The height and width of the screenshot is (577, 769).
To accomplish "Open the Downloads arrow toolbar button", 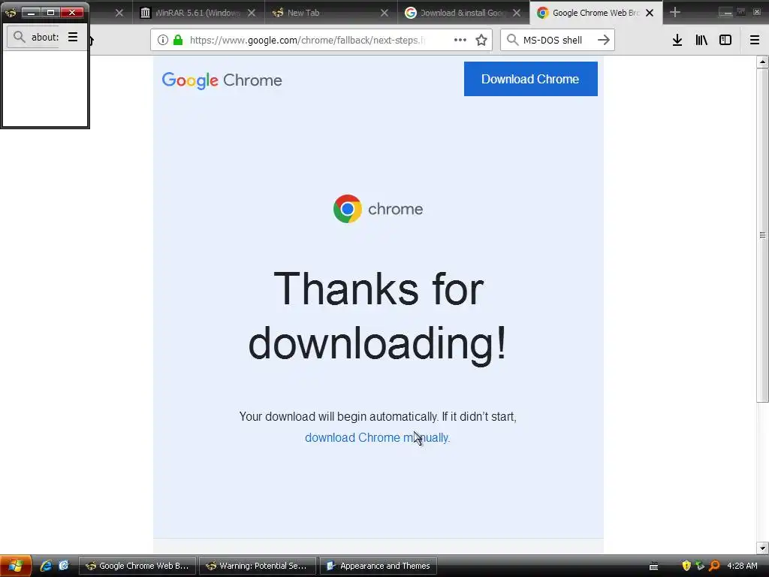I will [677, 41].
